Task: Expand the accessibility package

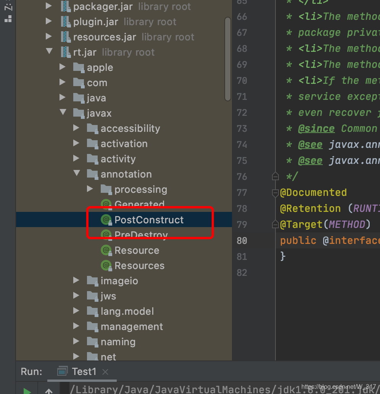Action: click(76, 128)
